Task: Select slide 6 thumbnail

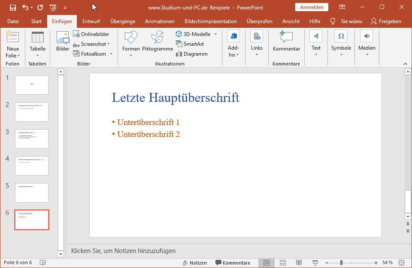Action: tap(32, 220)
